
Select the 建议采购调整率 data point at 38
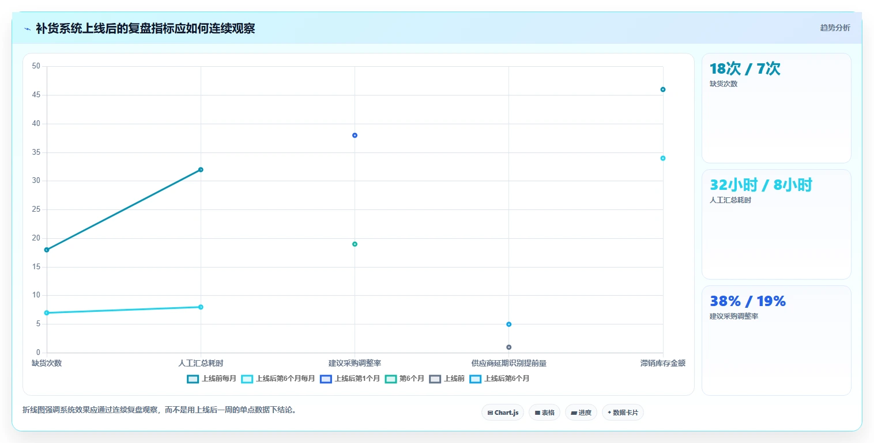(x=355, y=135)
